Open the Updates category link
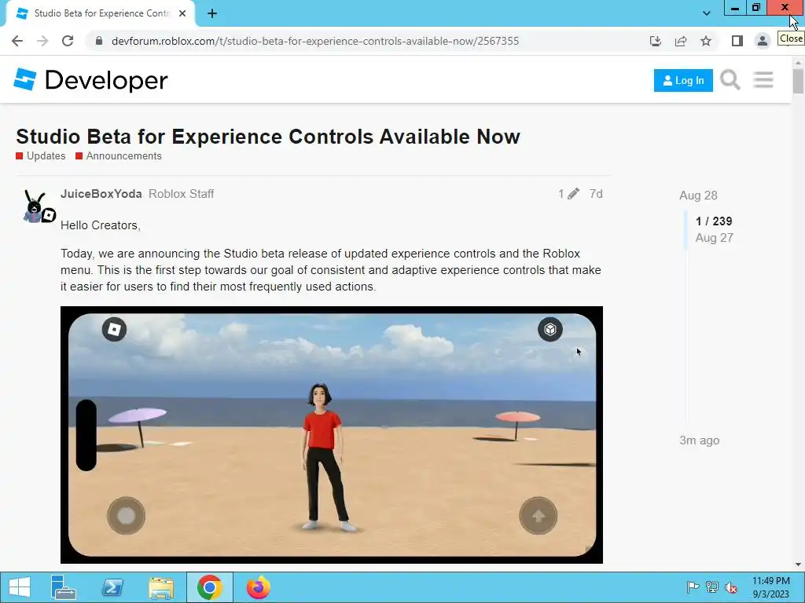 pos(41,156)
